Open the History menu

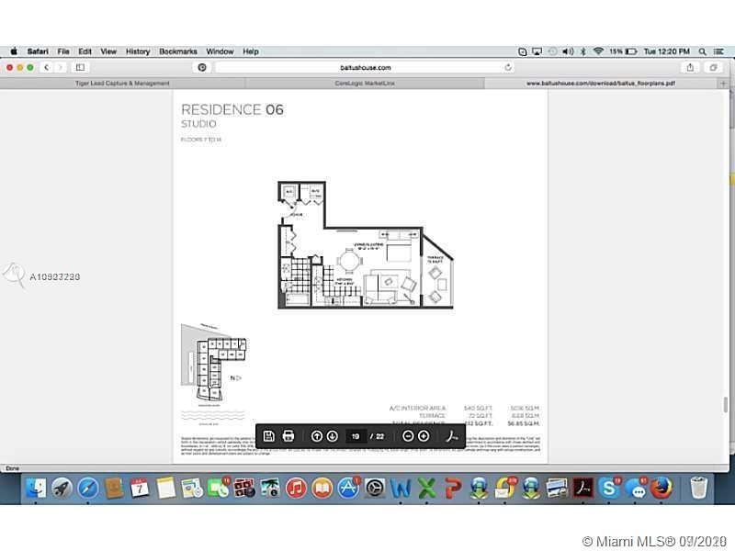(138, 51)
